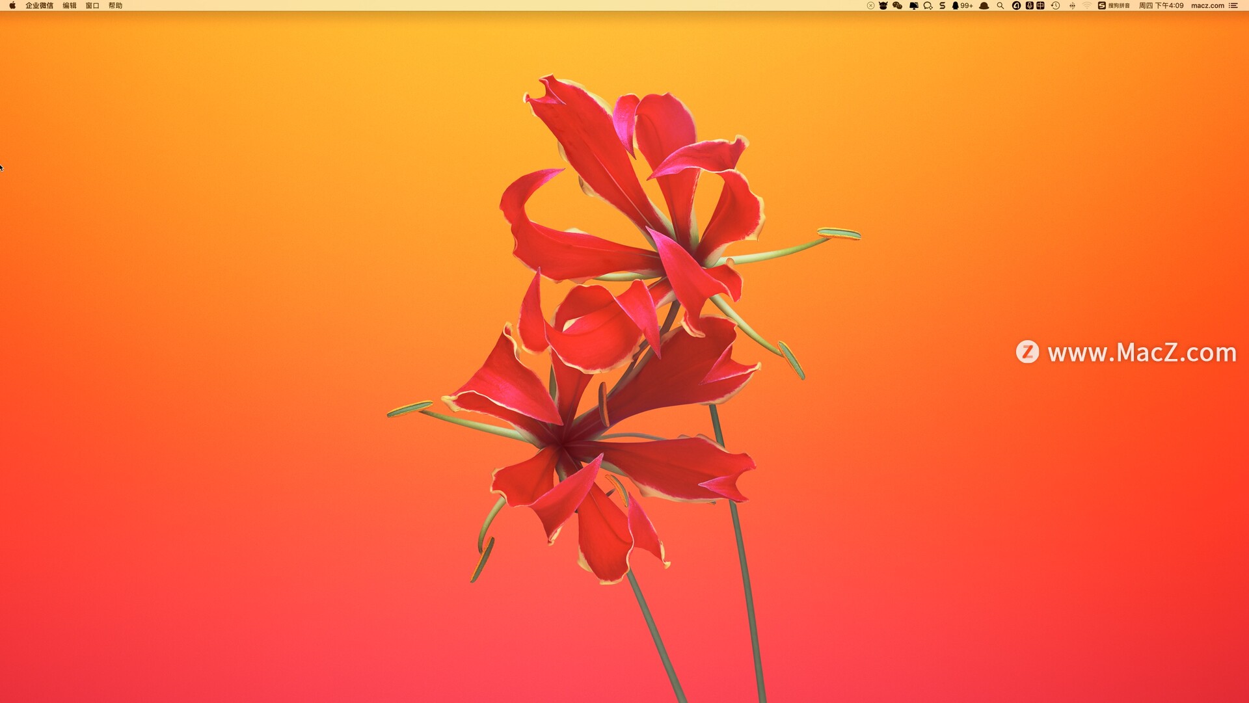Click the S-shaped menu bar icon

pos(942,5)
